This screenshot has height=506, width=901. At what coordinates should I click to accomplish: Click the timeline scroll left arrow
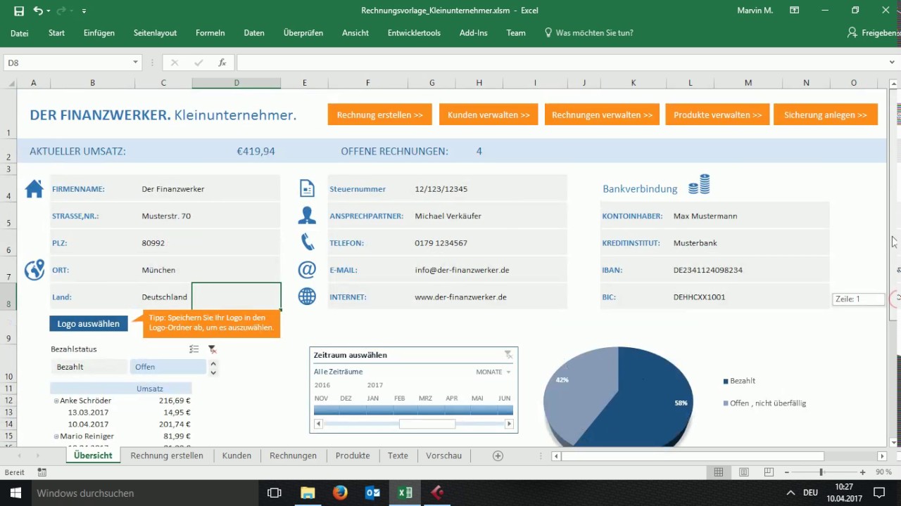point(318,424)
